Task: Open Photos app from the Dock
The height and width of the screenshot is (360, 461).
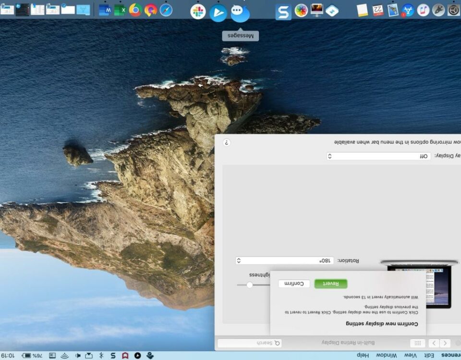Action: [302, 11]
